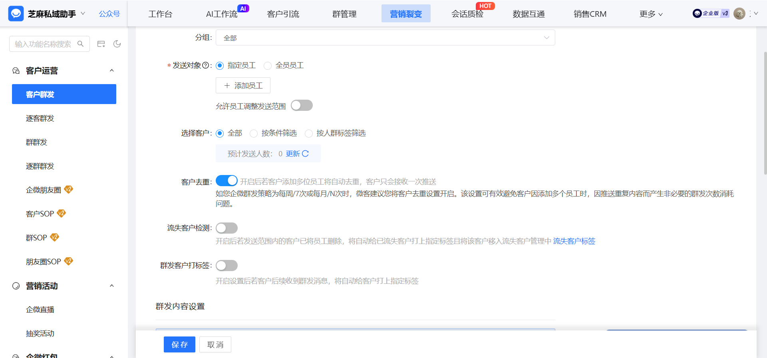Focus the 输入功能名称搜索 search field
Viewport: 767px width, 358px height.
coord(50,44)
